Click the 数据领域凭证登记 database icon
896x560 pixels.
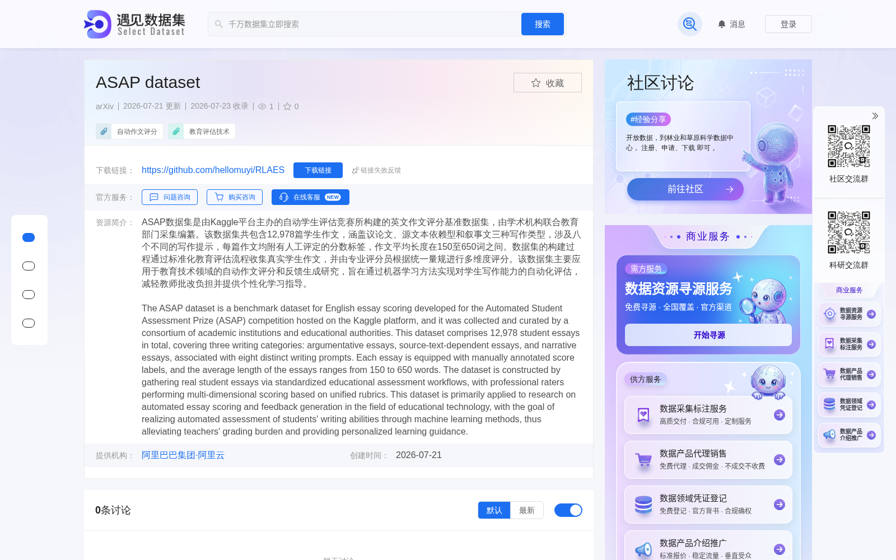tap(643, 505)
